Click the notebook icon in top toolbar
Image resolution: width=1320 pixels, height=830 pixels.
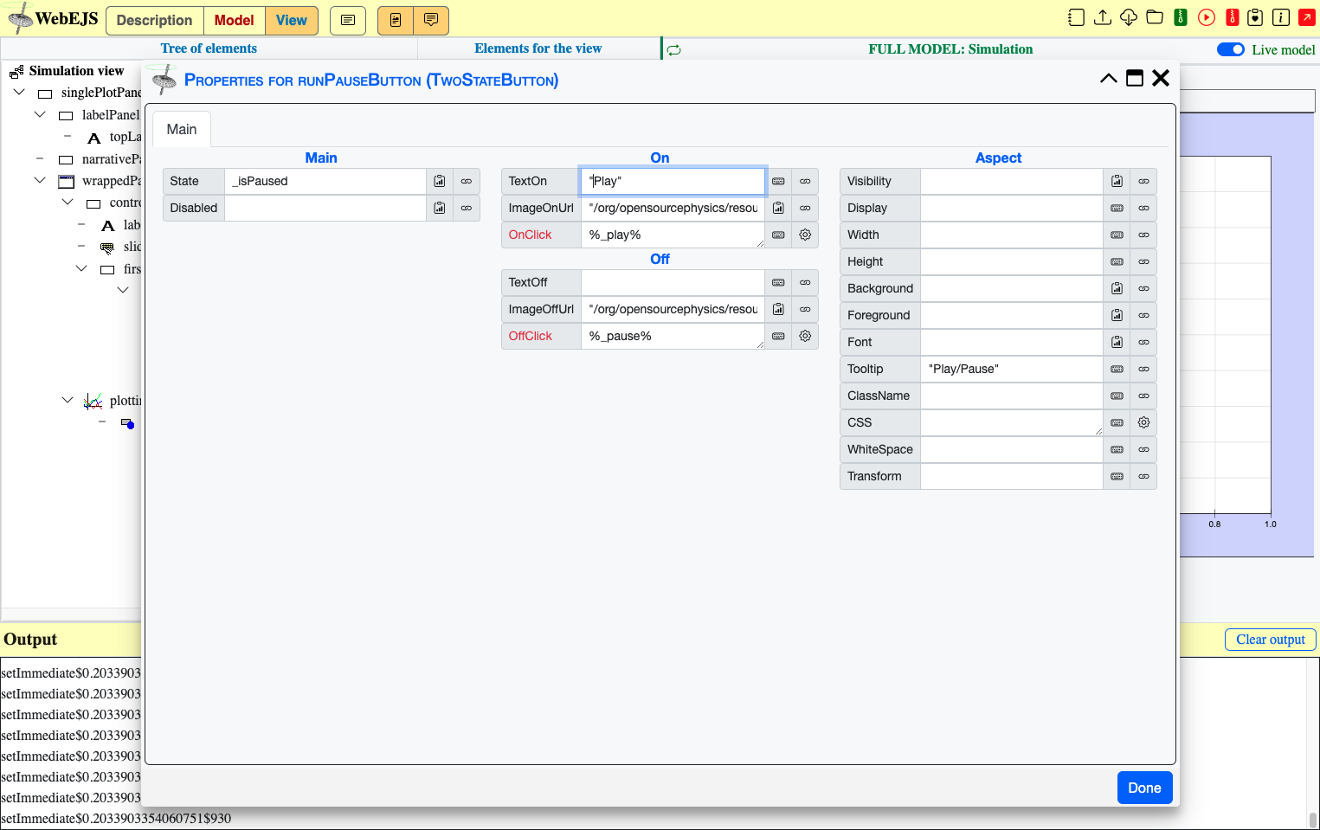(1076, 17)
